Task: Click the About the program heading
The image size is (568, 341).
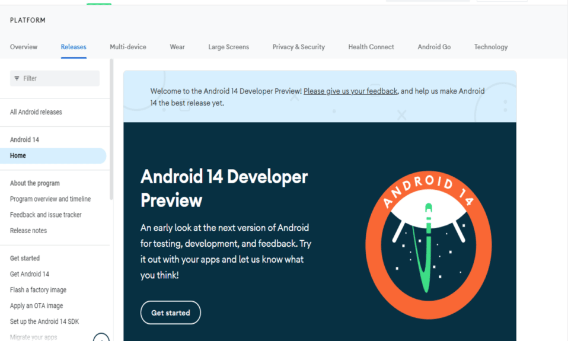Action: [35, 183]
